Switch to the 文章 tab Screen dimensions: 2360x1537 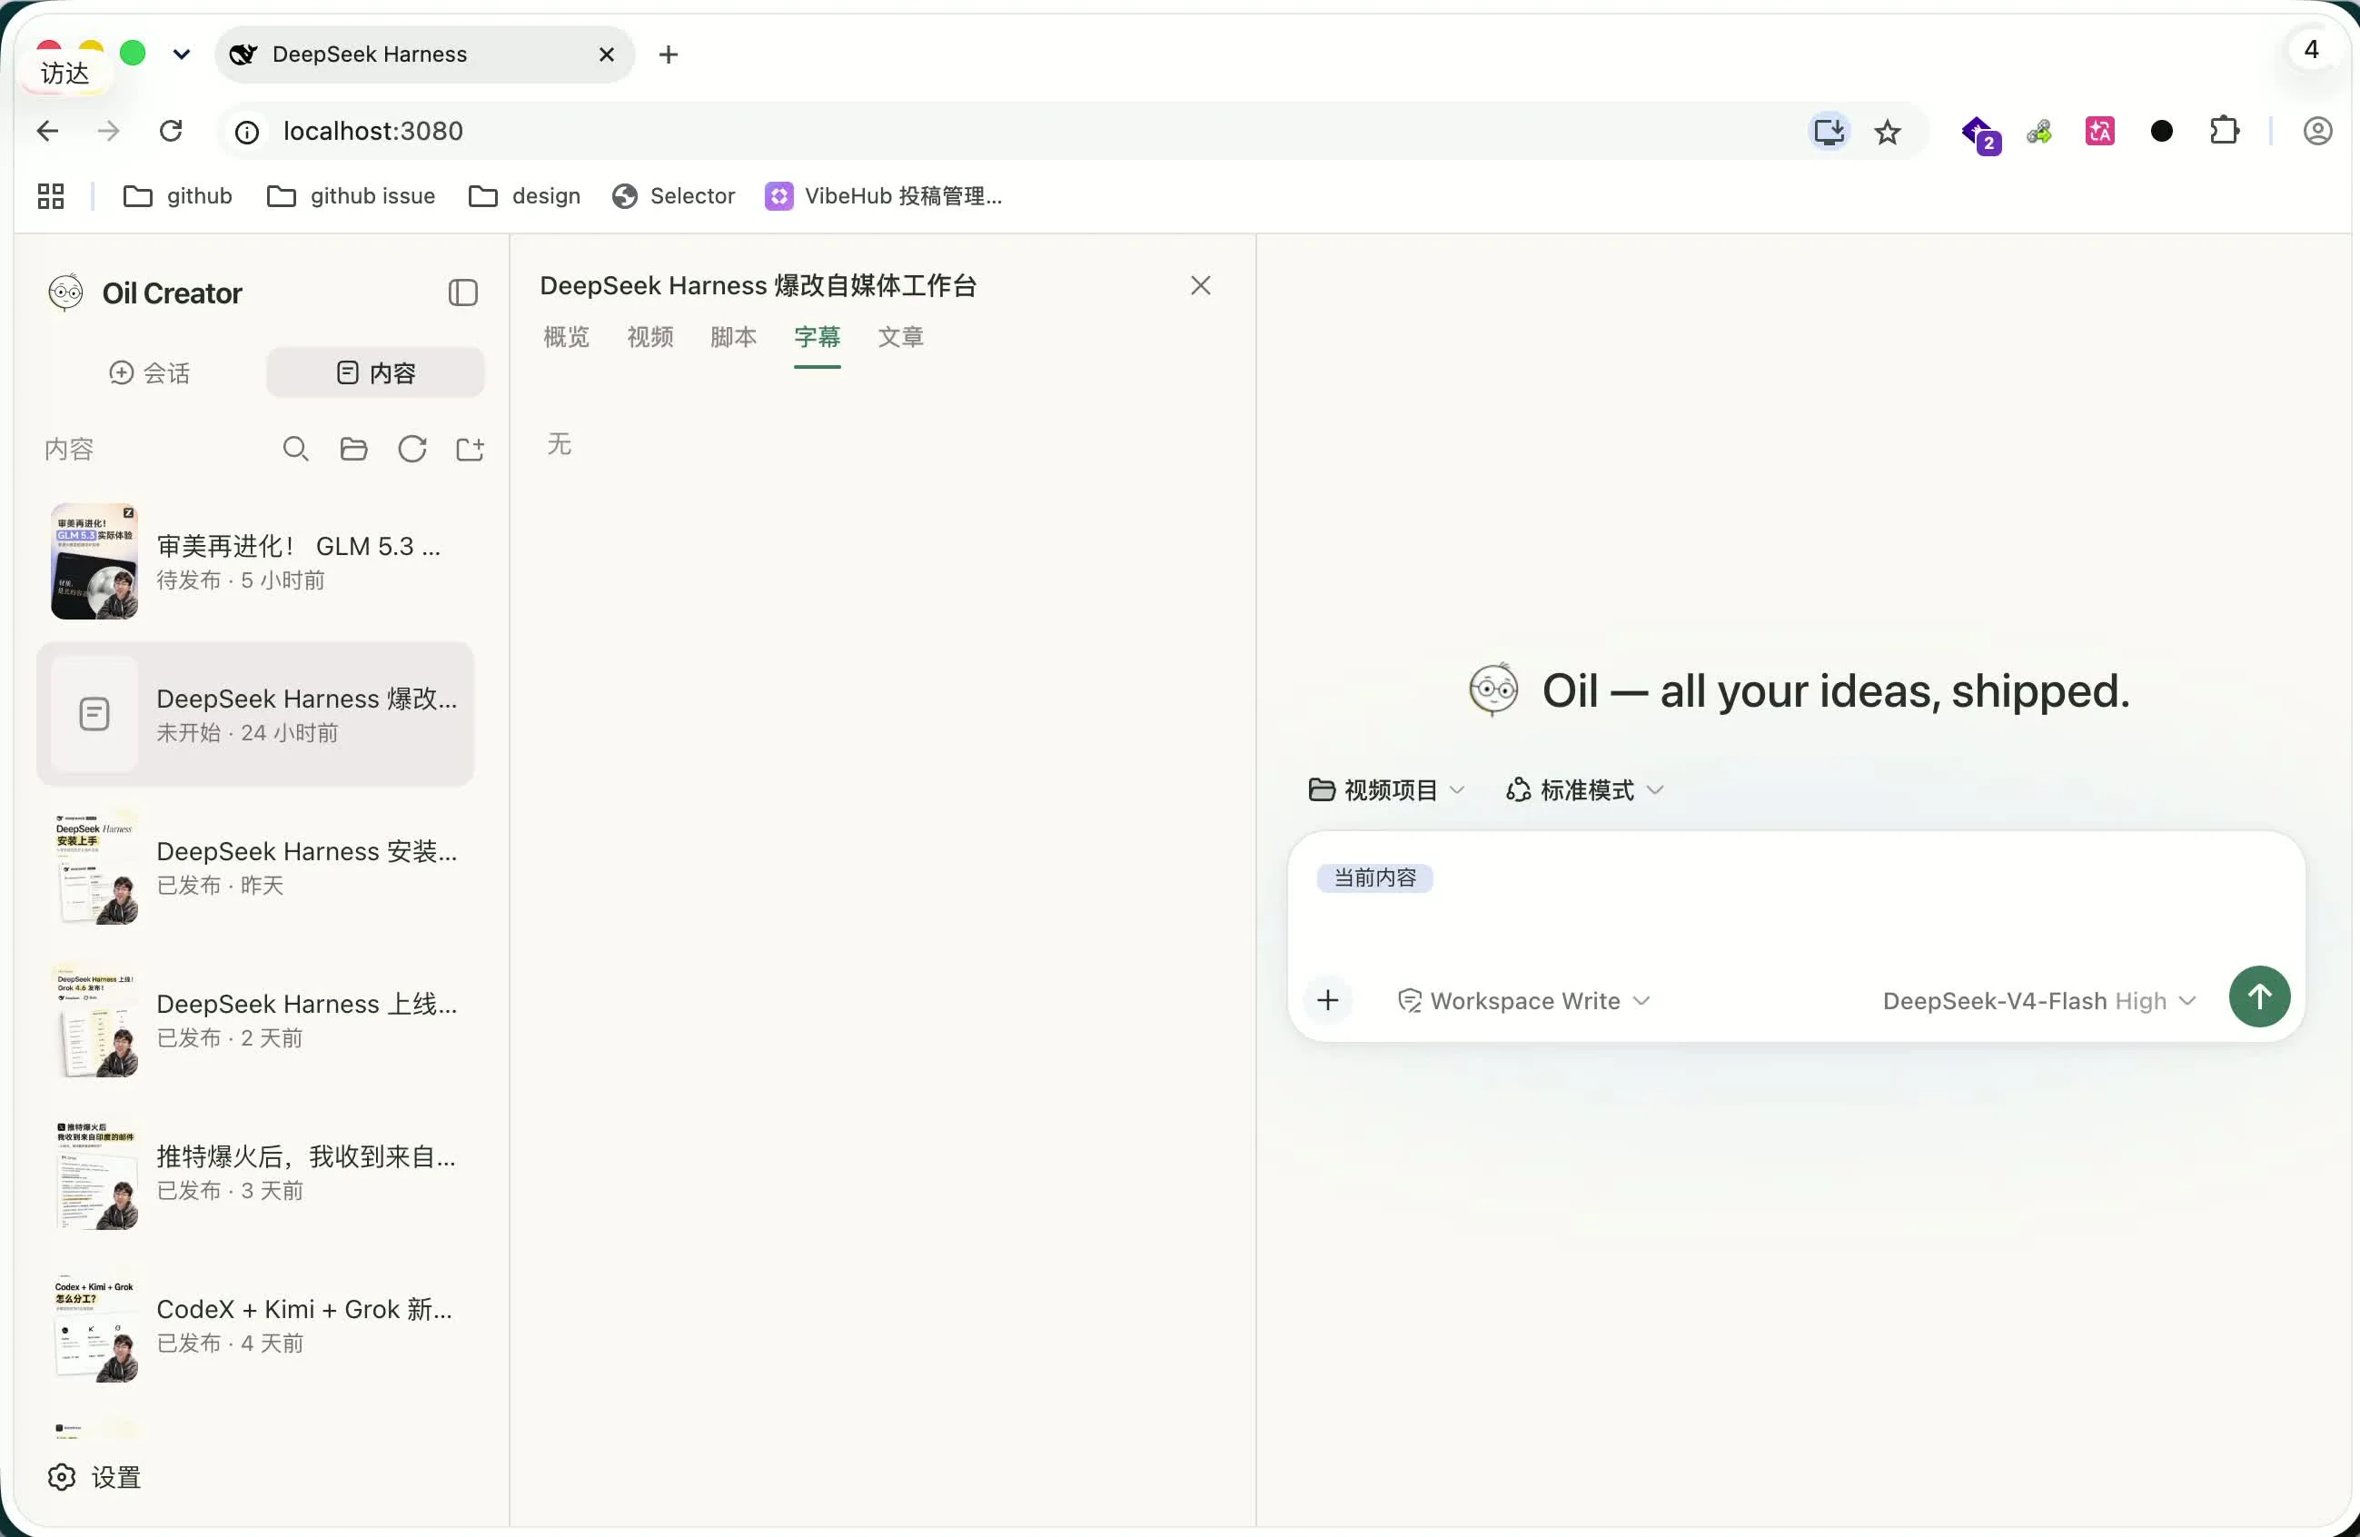(900, 337)
